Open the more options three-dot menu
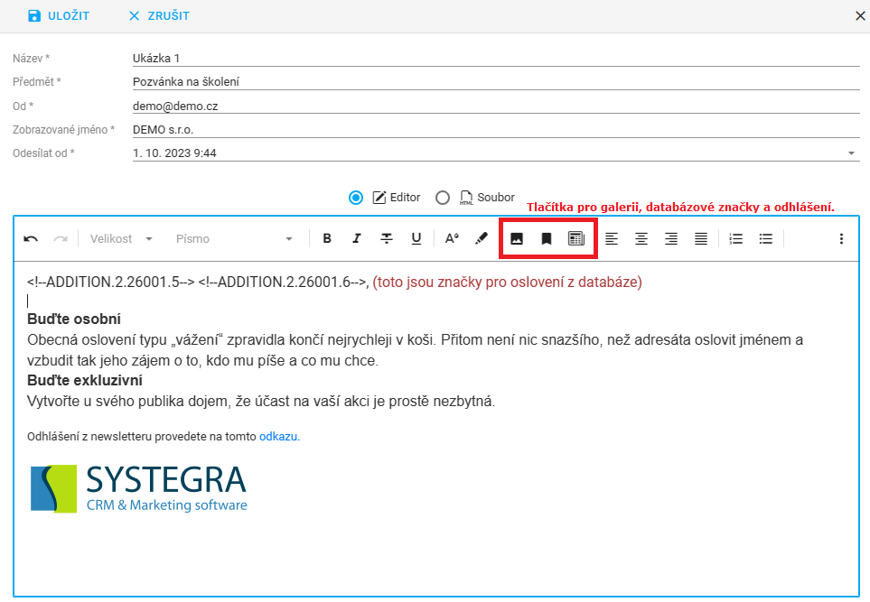This screenshot has height=602, width=870. coord(841,239)
